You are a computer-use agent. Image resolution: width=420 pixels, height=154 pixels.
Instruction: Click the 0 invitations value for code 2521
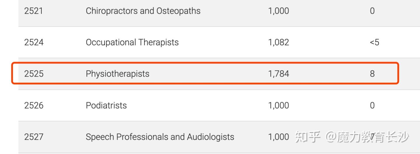coord(372,11)
